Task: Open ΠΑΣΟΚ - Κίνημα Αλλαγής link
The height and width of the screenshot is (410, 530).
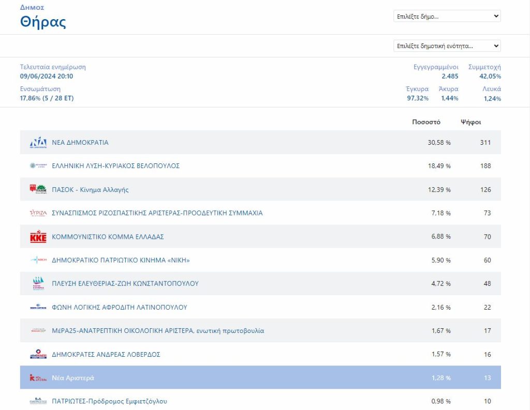Action: coord(90,189)
